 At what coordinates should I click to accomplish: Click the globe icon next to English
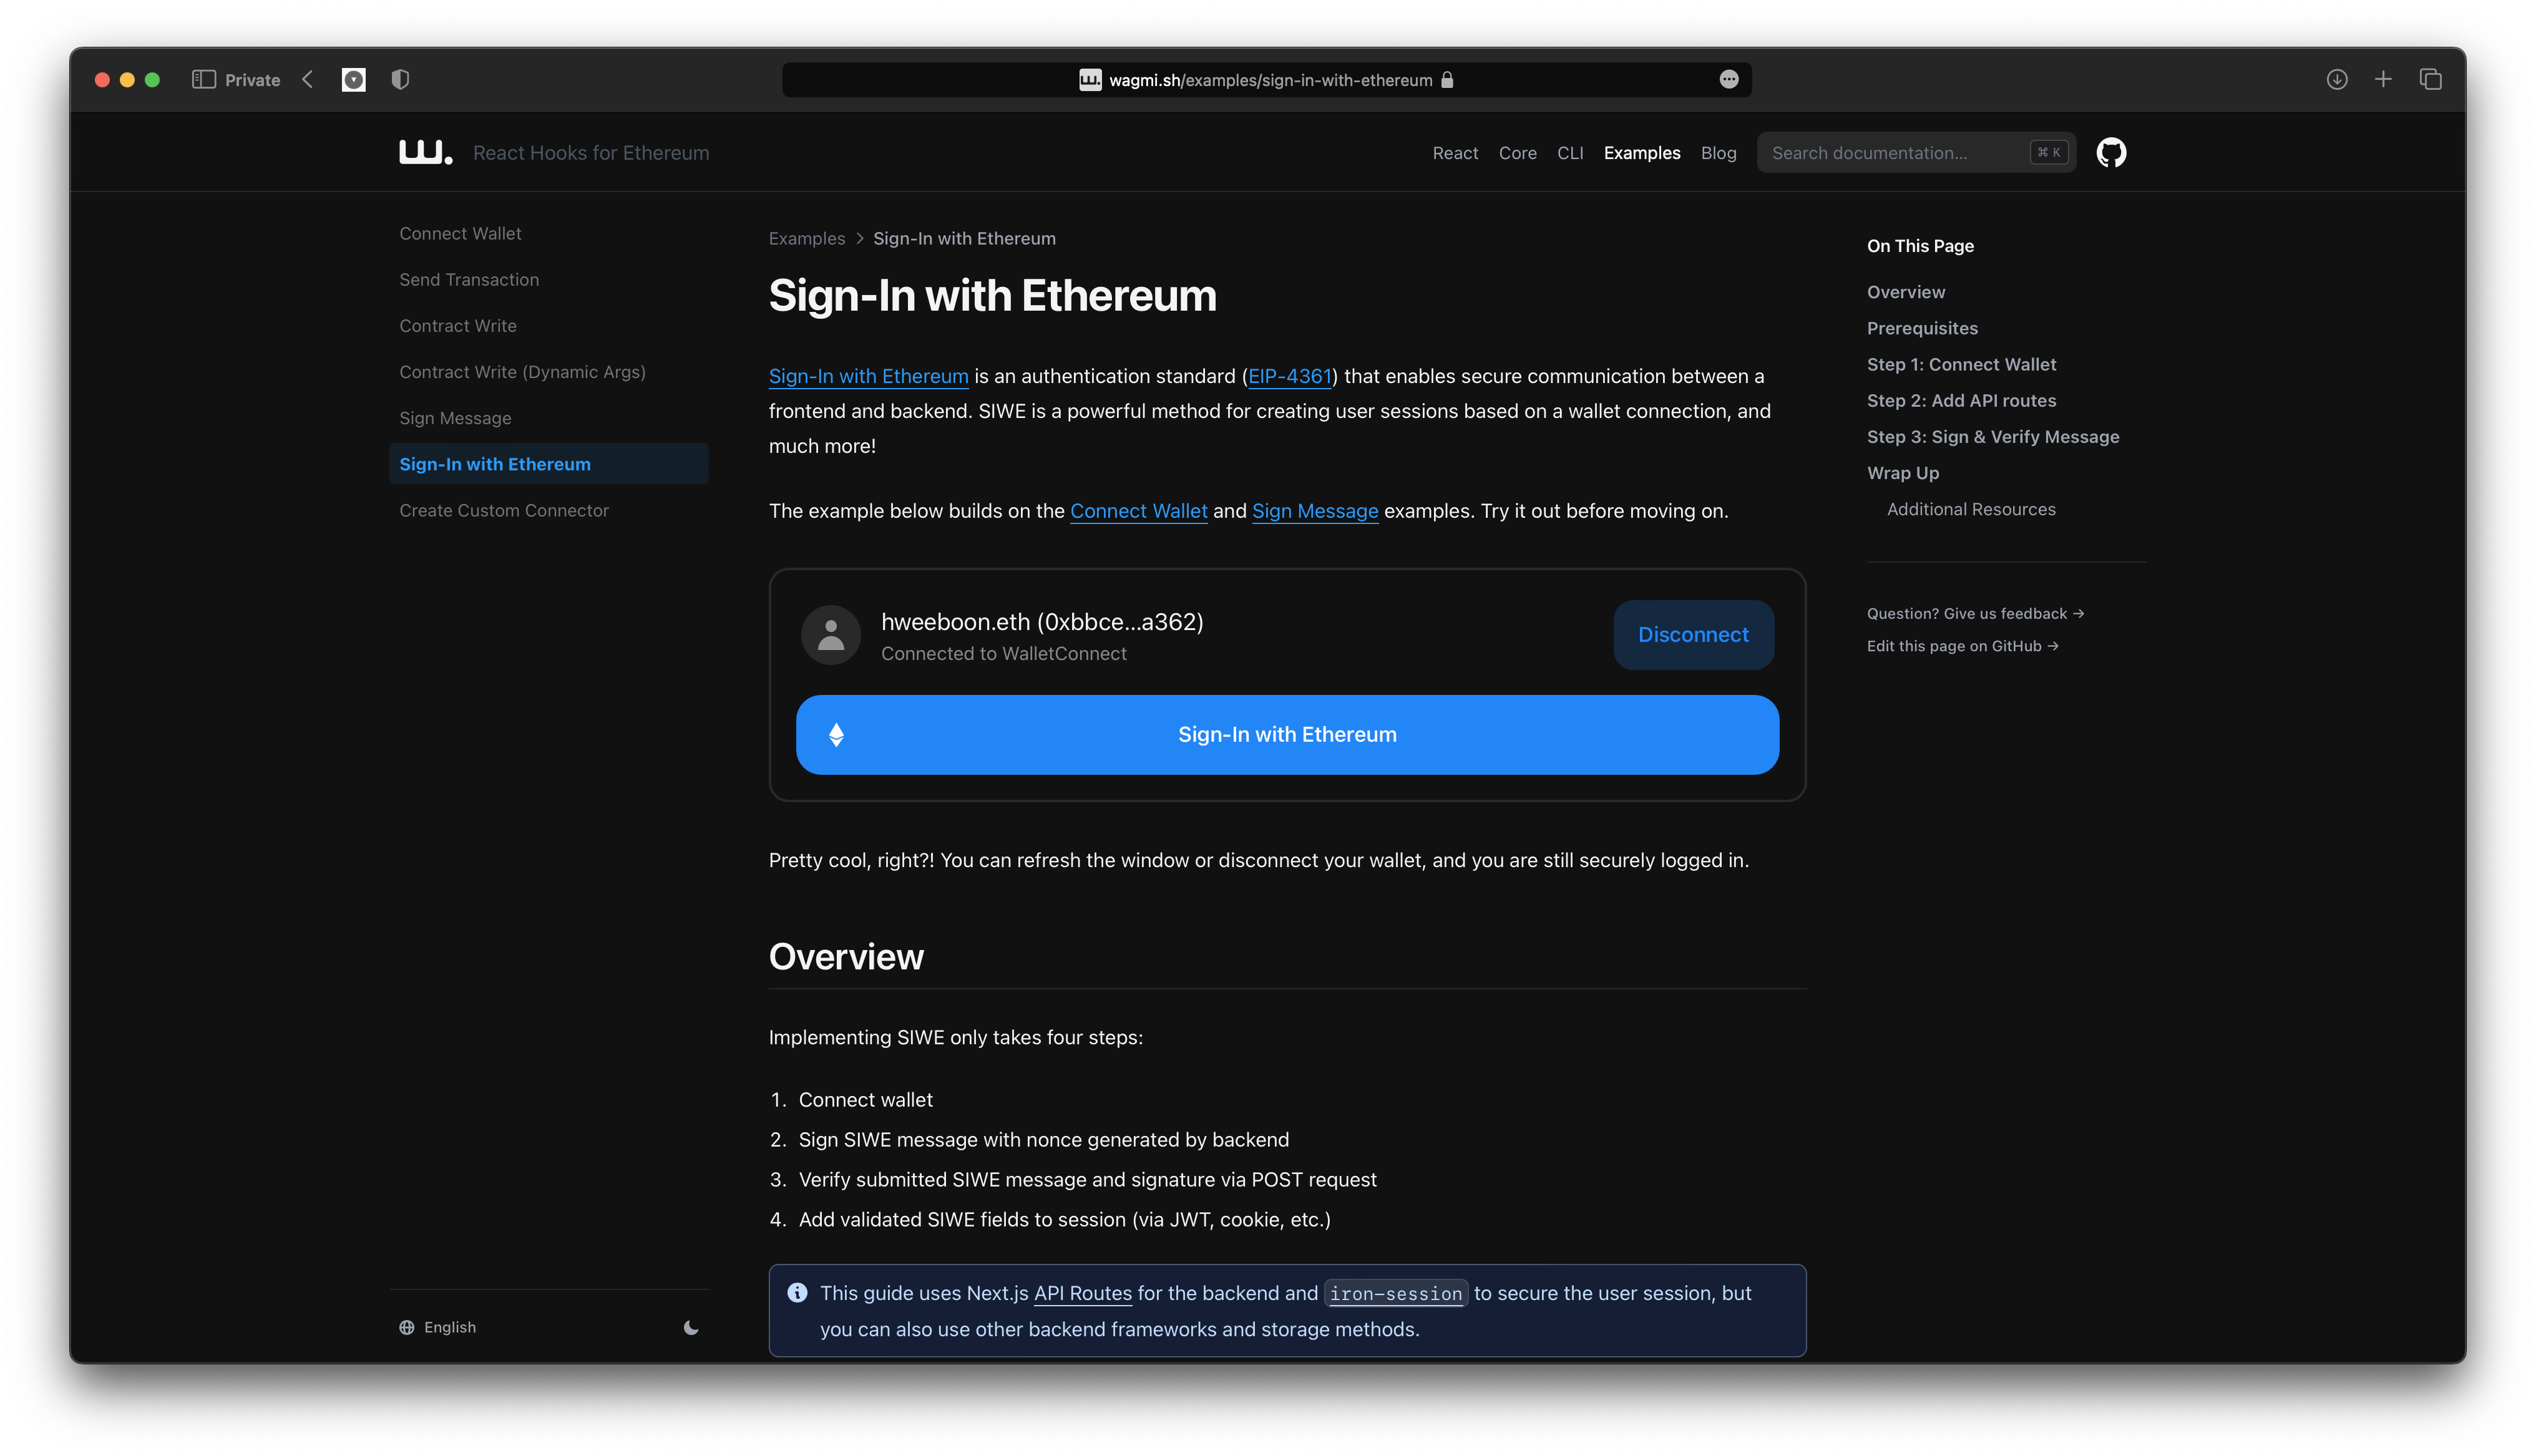click(406, 1327)
